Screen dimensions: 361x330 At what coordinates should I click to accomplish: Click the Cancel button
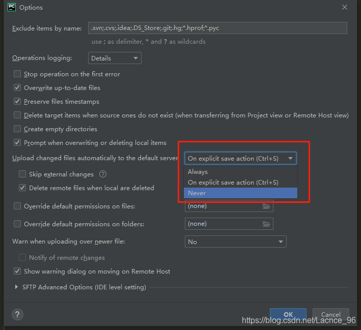(x=330, y=314)
